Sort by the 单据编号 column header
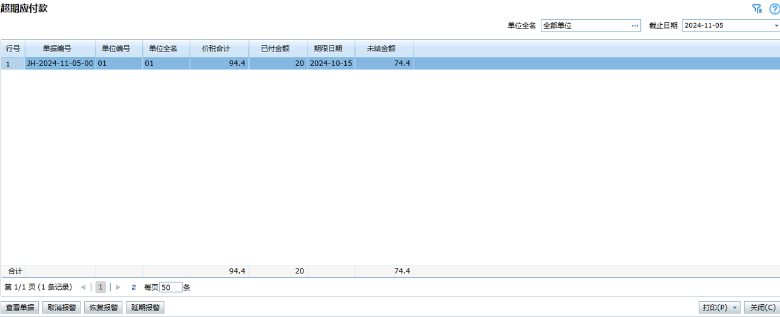This screenshot has height=317, width=780. pyautogui.click(x=60, y=48)
